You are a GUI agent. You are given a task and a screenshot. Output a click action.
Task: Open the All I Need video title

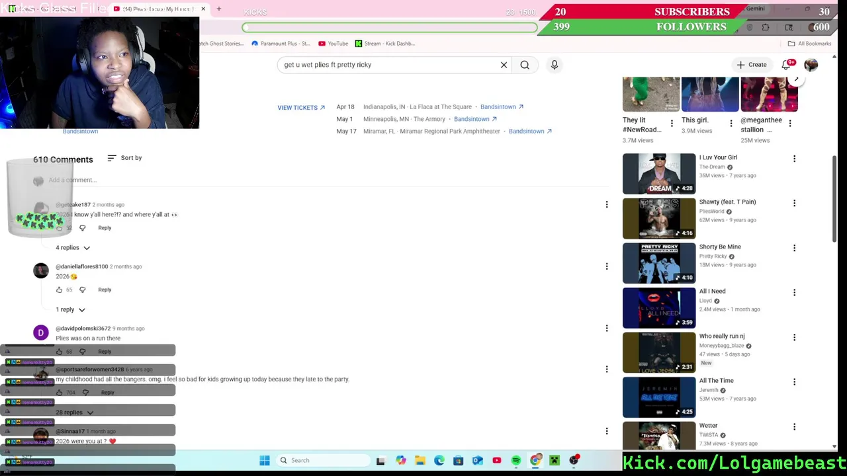pos(712,291)
